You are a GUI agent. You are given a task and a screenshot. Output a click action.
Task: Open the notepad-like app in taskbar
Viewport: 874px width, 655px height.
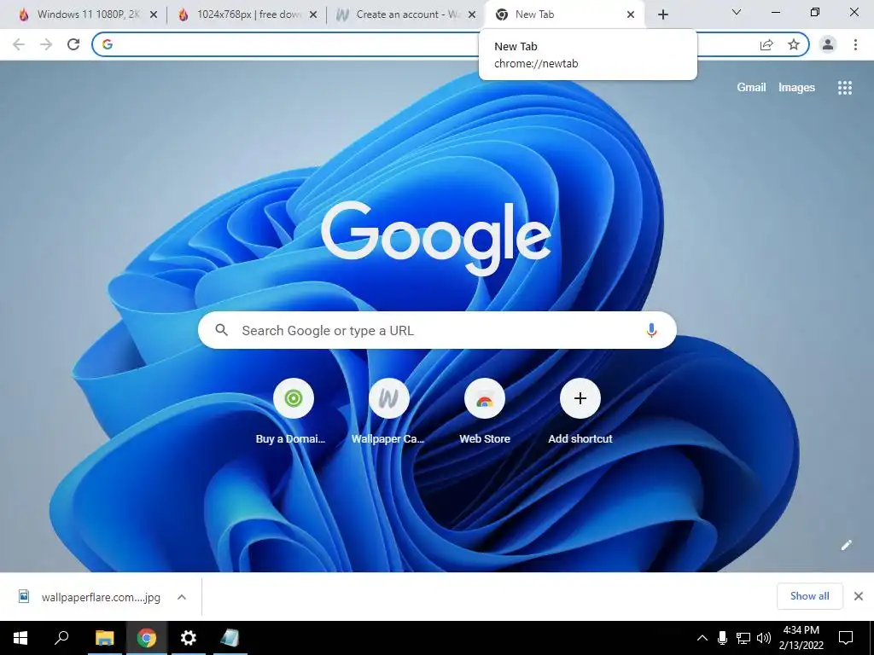[230, 638]
